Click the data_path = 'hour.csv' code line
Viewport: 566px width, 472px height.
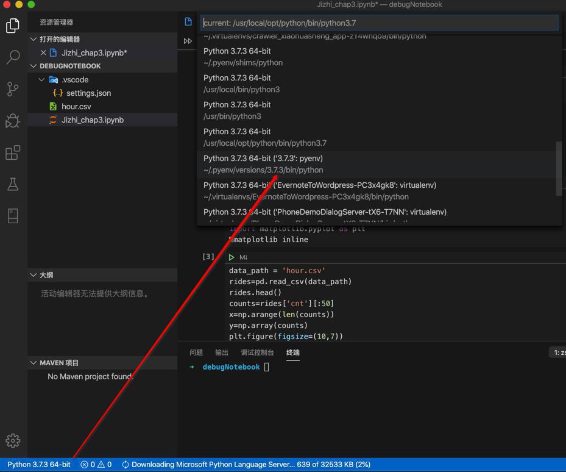tap(277, 270)
